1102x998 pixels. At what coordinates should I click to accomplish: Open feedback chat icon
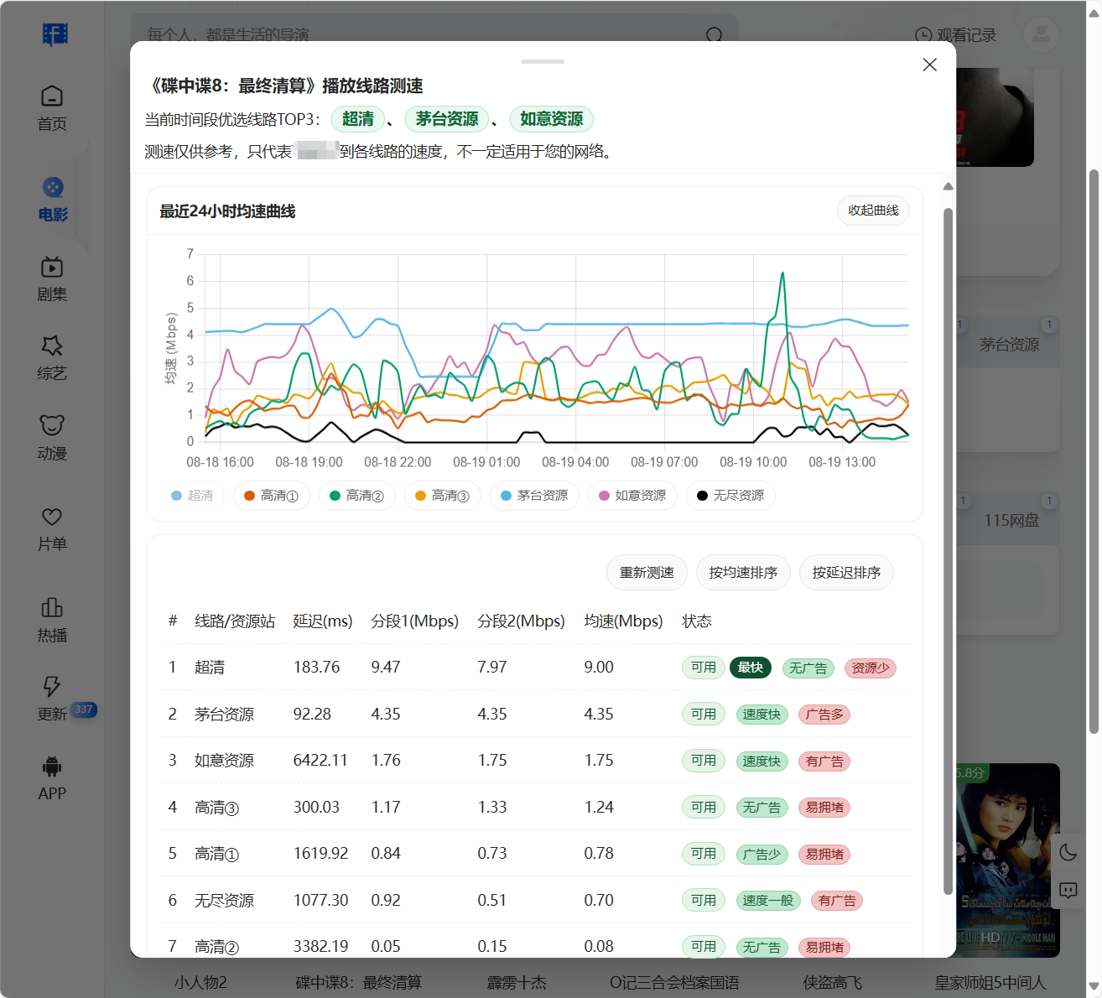point(1068,890)
